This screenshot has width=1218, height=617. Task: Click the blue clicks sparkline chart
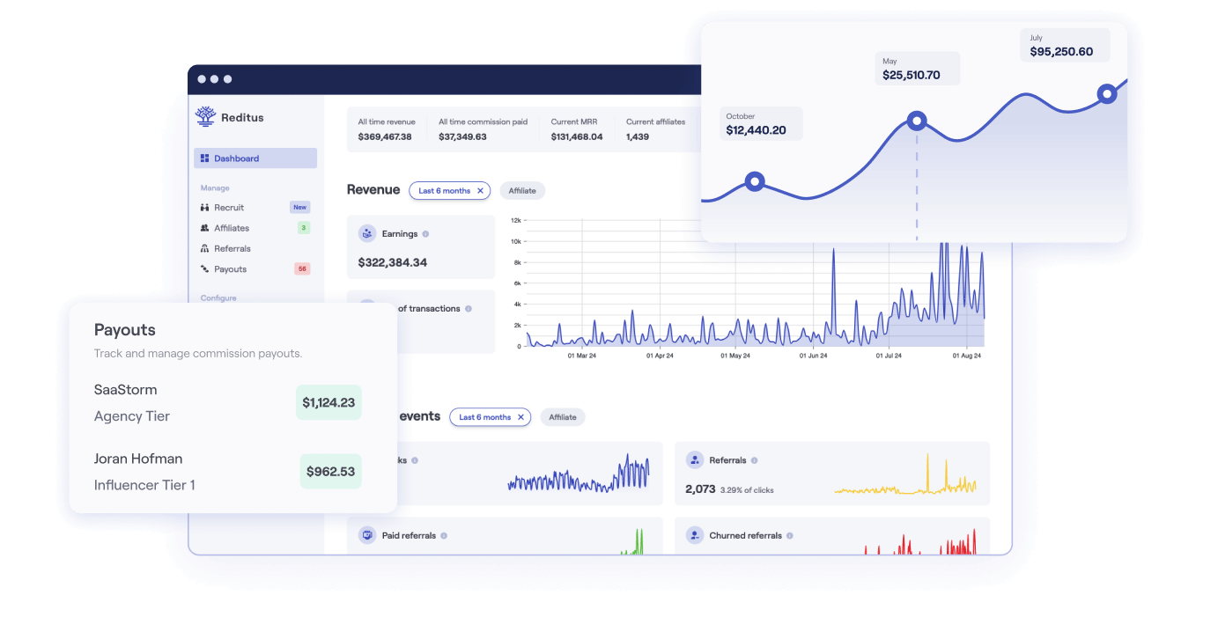[x=579, y=474]
